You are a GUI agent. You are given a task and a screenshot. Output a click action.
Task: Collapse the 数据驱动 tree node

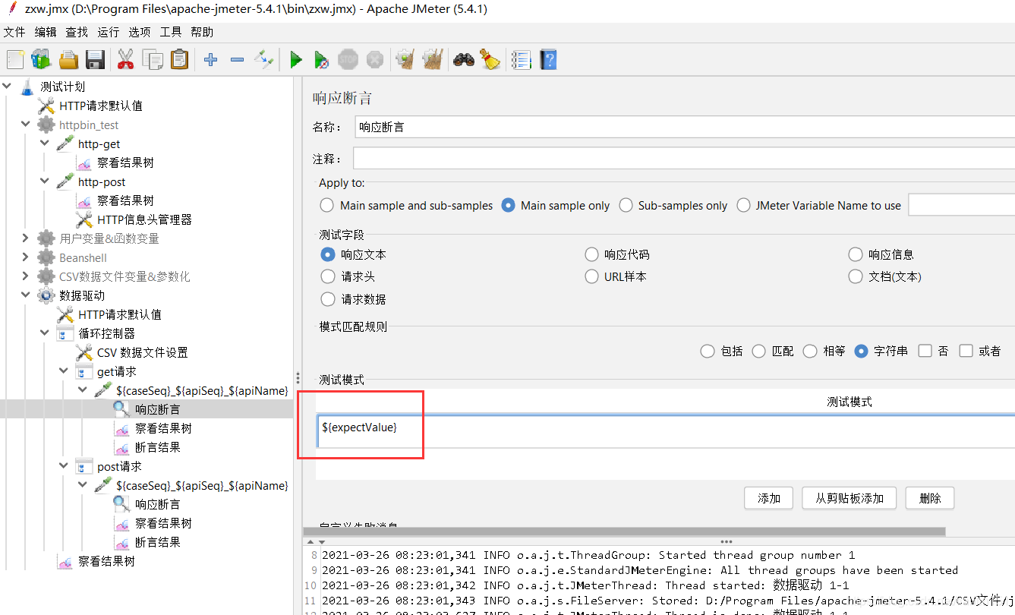point(26,295)
